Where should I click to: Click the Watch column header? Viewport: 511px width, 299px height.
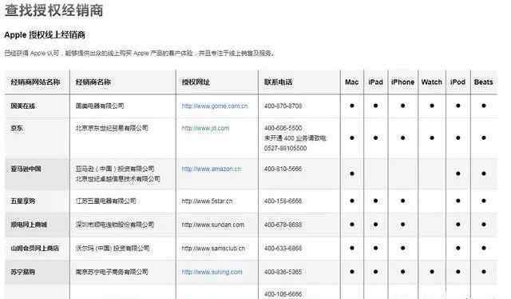[431, 82]
